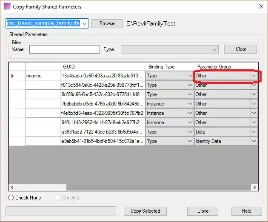Click the GUID column header
Screen dimensions: 268x222
coord(102,67)
